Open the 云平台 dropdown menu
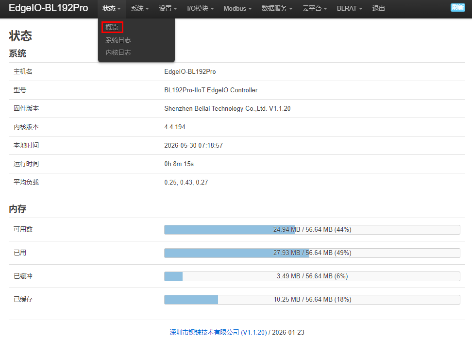Viewport: 472px width, 340px height. 315,8
